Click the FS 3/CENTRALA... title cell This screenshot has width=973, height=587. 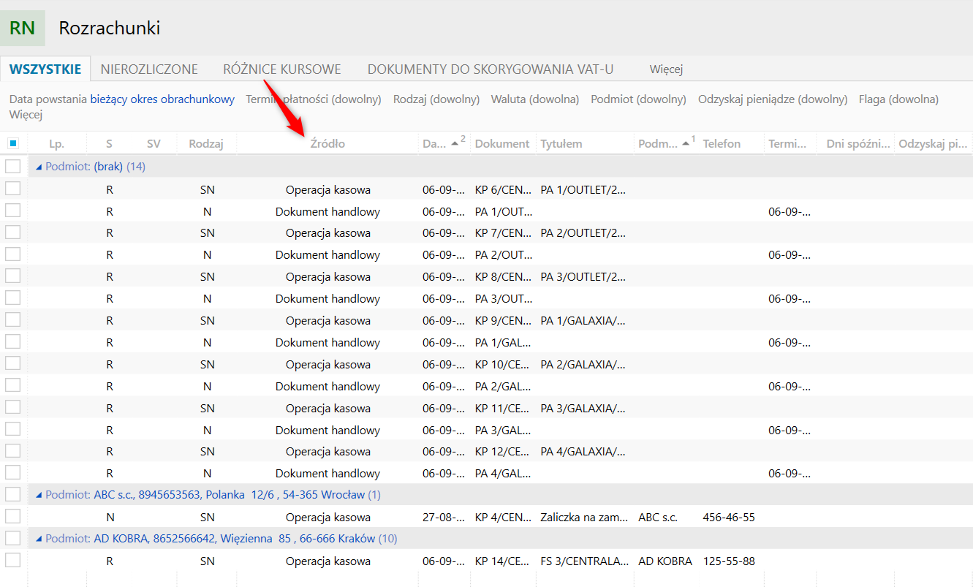[x=585, y=561]
